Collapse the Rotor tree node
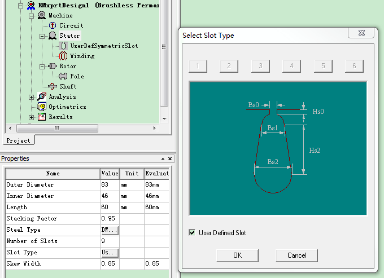 click(x=42, y=67)
